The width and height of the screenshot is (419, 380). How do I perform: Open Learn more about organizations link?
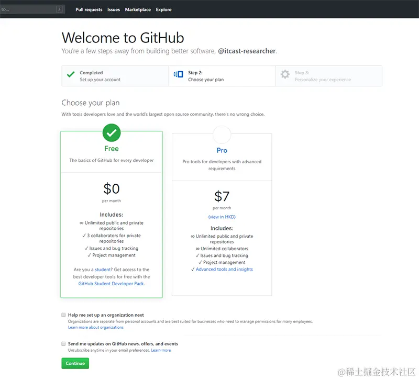pos(96,327)
